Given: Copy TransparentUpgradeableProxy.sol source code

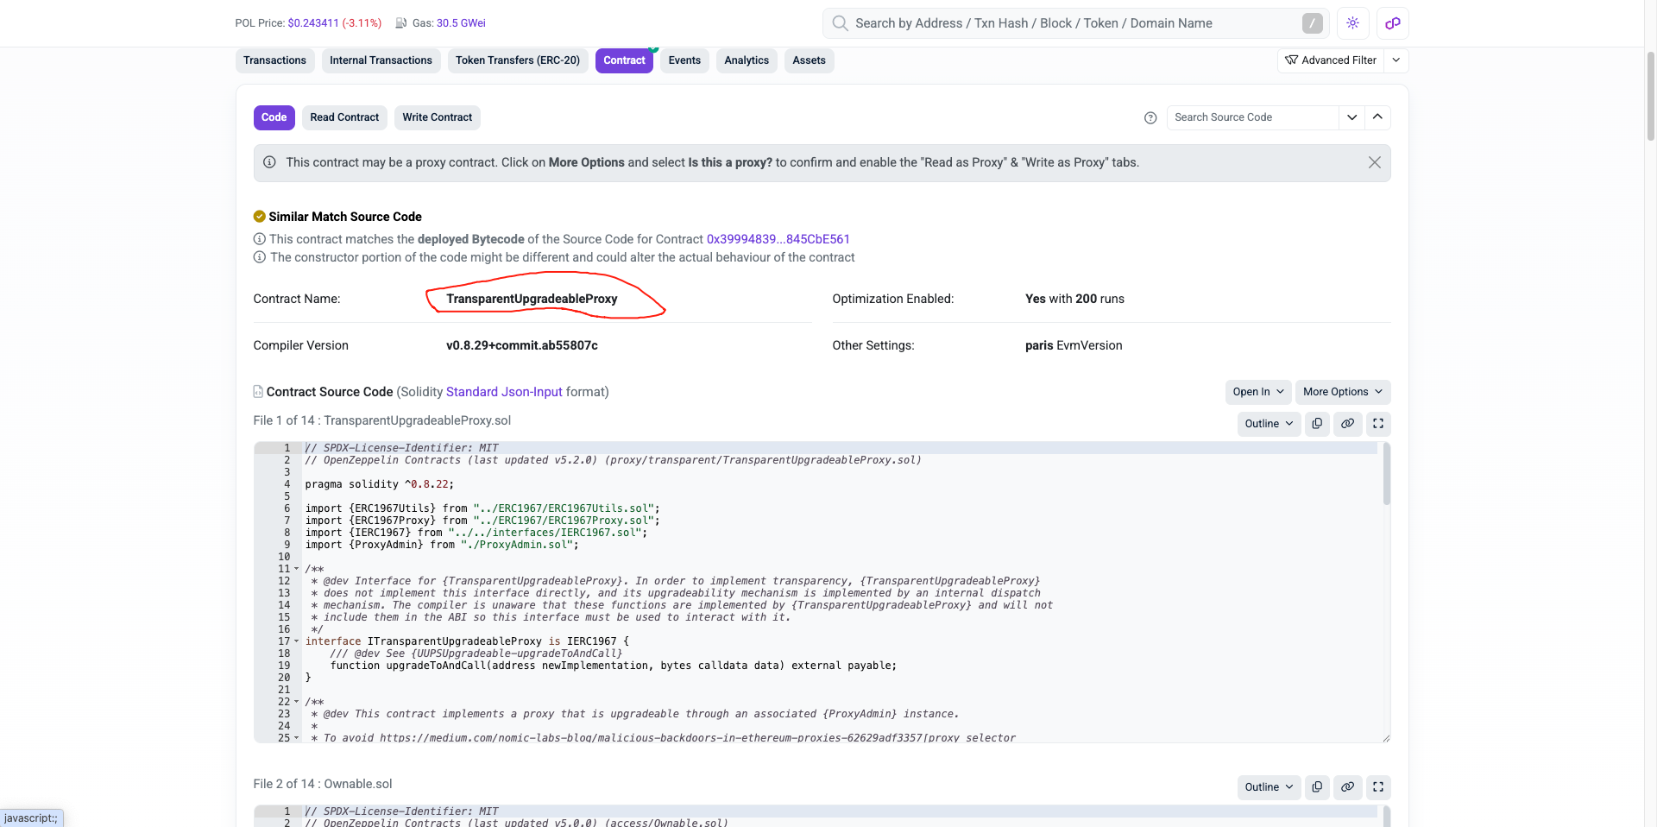Looking at the screenshot, I should [x=1317, y=424].
